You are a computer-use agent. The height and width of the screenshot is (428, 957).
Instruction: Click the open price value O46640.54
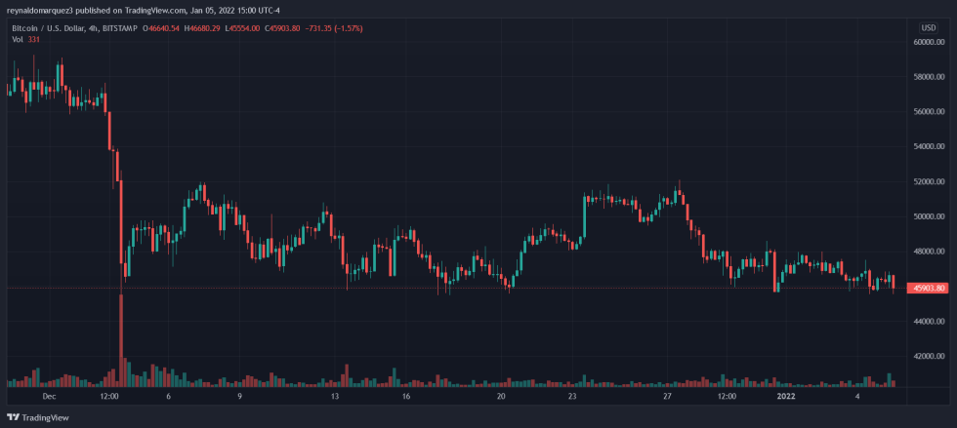coord(167,28)
